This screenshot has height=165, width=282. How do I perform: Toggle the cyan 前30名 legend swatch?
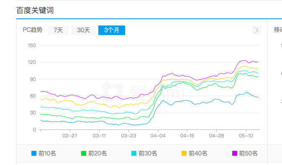134,153
